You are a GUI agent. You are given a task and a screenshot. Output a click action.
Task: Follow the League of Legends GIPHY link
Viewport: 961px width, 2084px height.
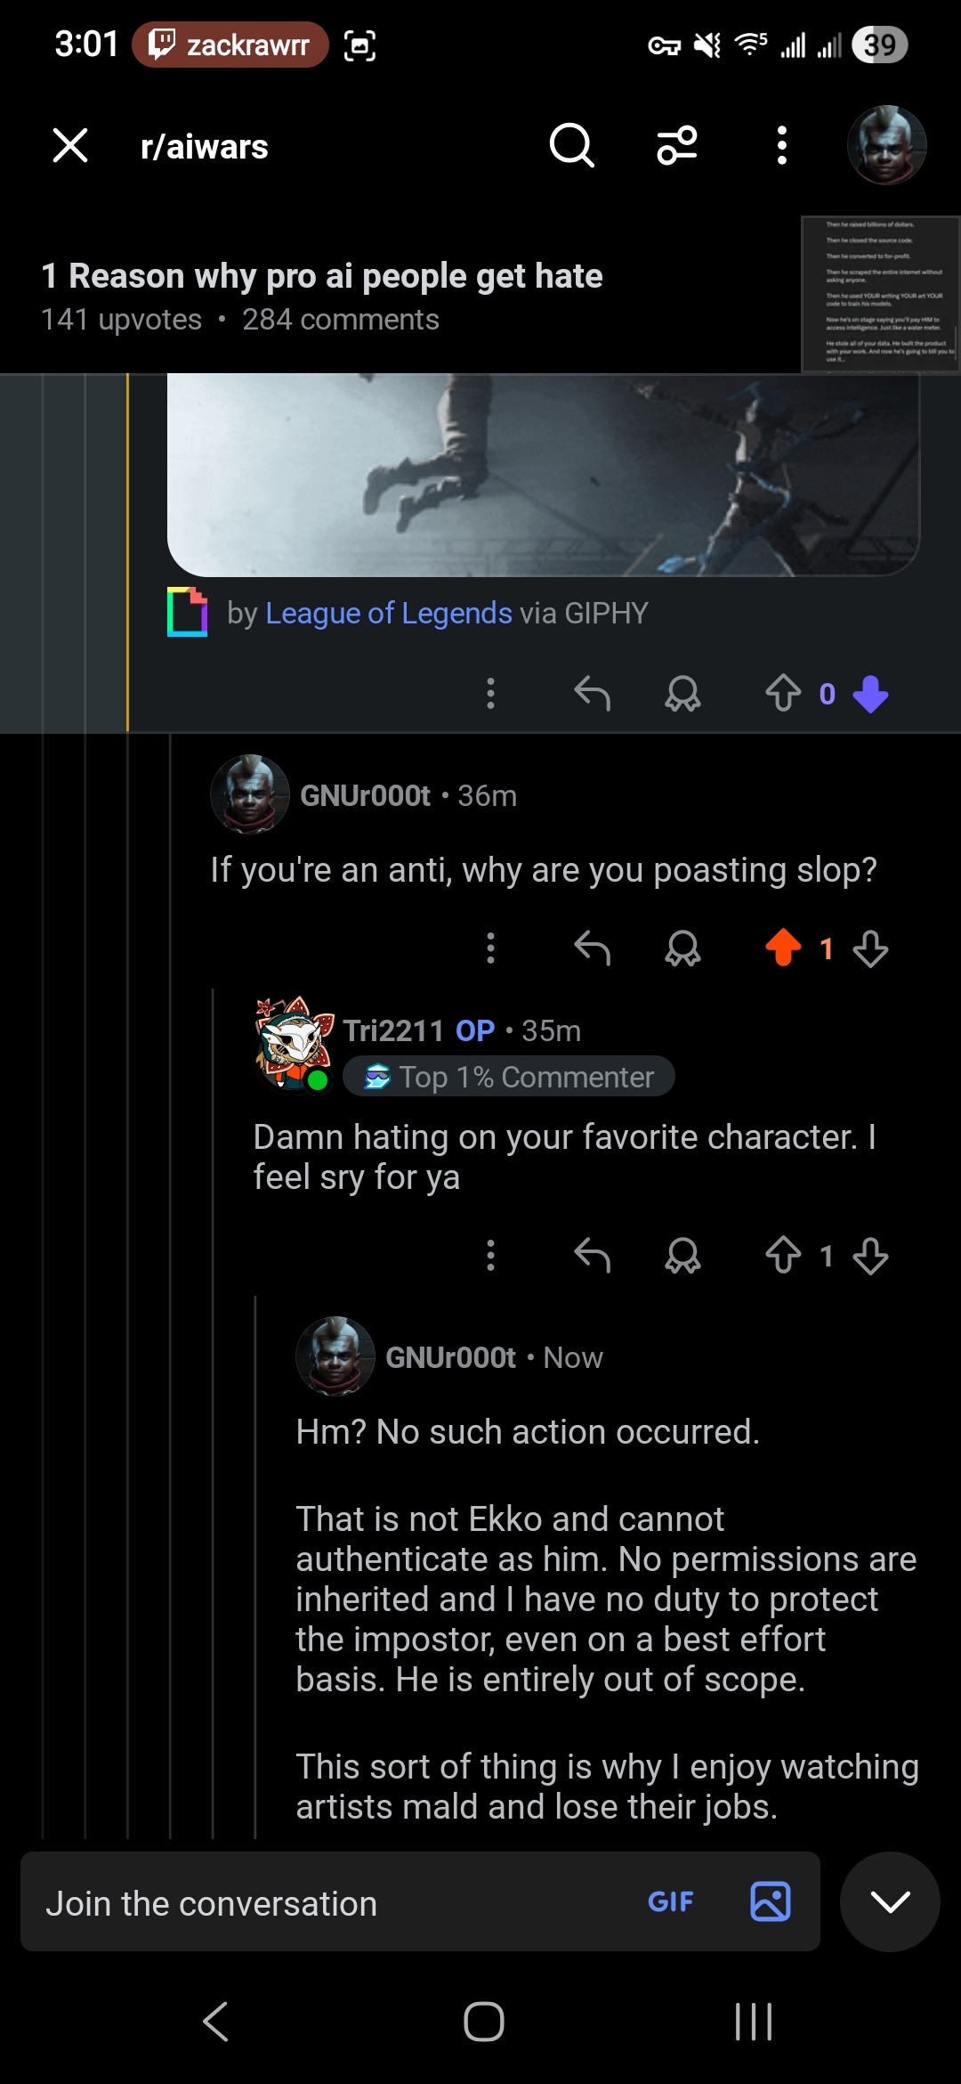(389, 614)
